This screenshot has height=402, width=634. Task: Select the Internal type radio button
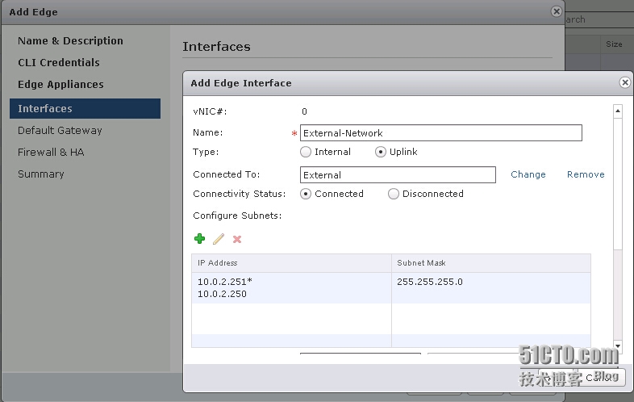[x=306, y=152]
